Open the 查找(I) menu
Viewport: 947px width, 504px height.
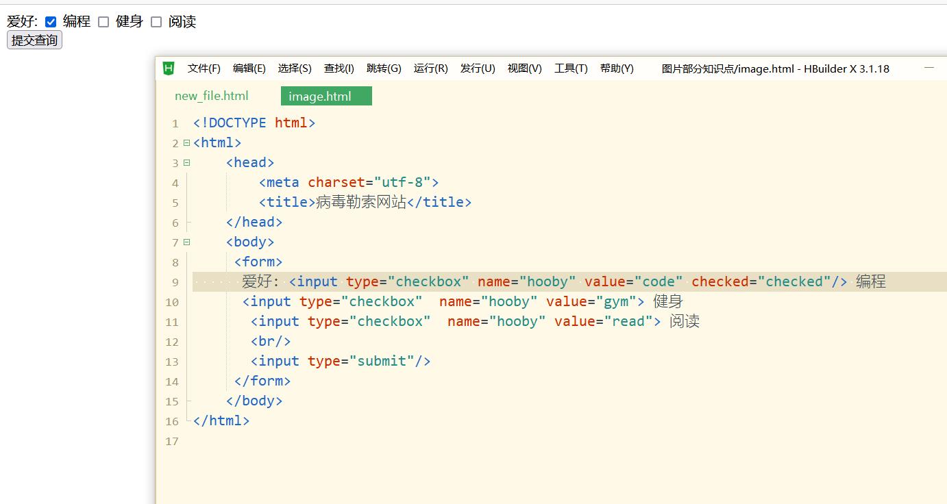[339, 68]
